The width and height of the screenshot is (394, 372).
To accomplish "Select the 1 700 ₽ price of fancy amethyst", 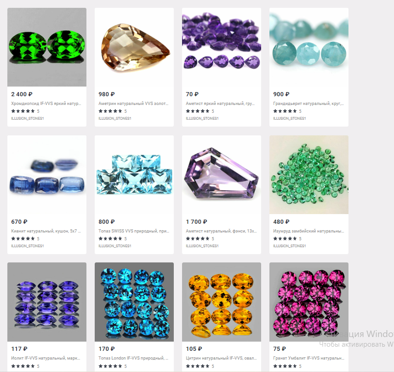I will coord(196,222).
